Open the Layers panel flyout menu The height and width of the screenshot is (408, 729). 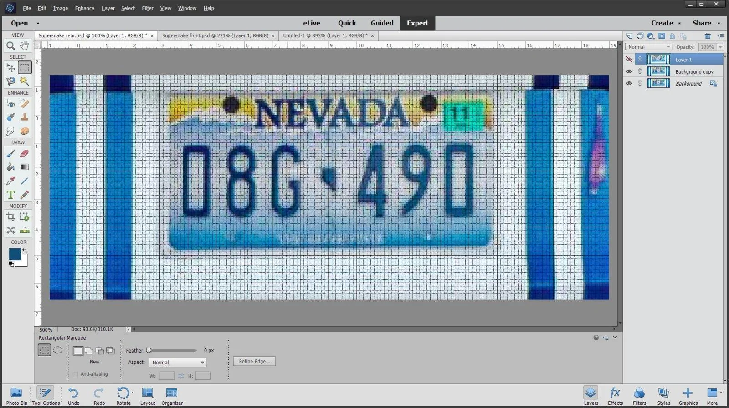click(x=720, y=36)
